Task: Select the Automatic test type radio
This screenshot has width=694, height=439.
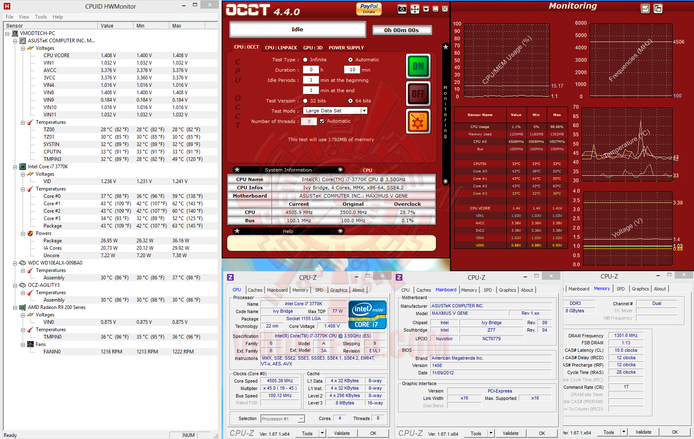Action: 350,60
